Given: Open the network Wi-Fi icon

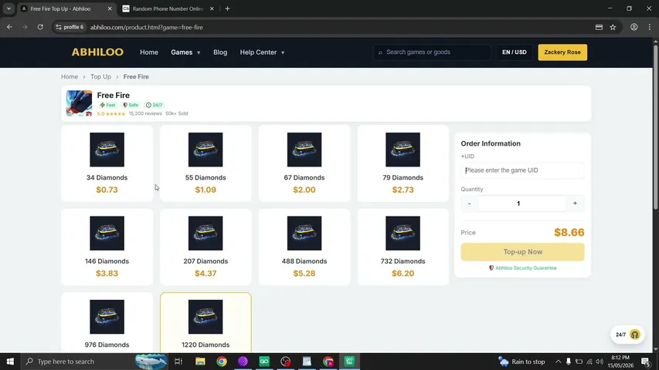Looking at the screenshot, I should pyautogui.click(x=589, y=362).
